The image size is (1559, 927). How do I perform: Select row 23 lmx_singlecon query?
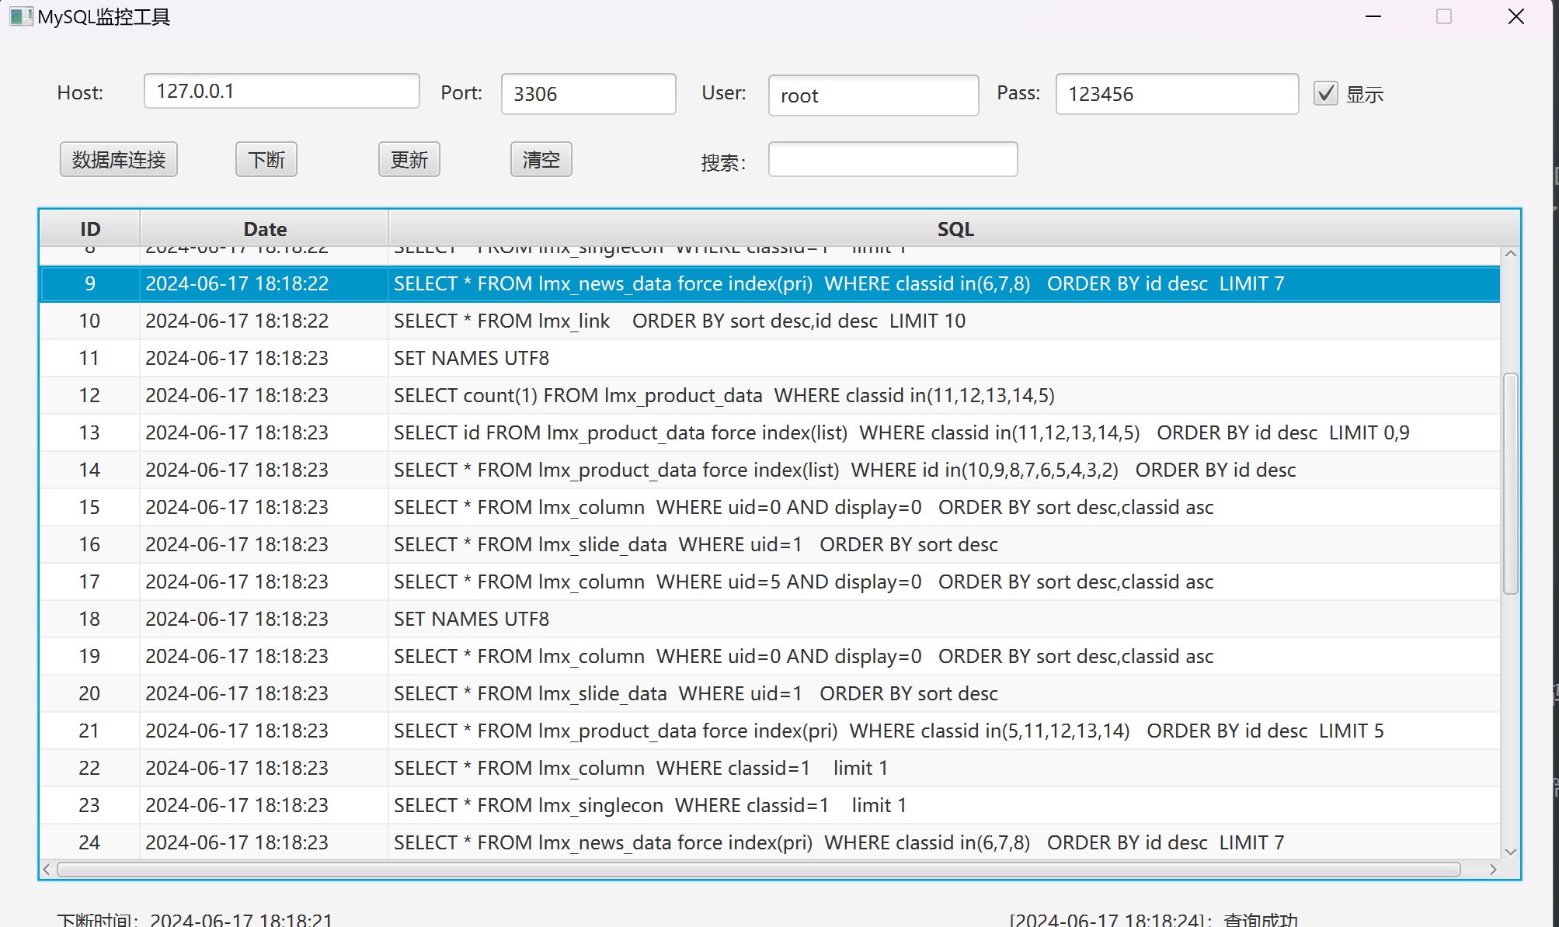pos(770,805)
